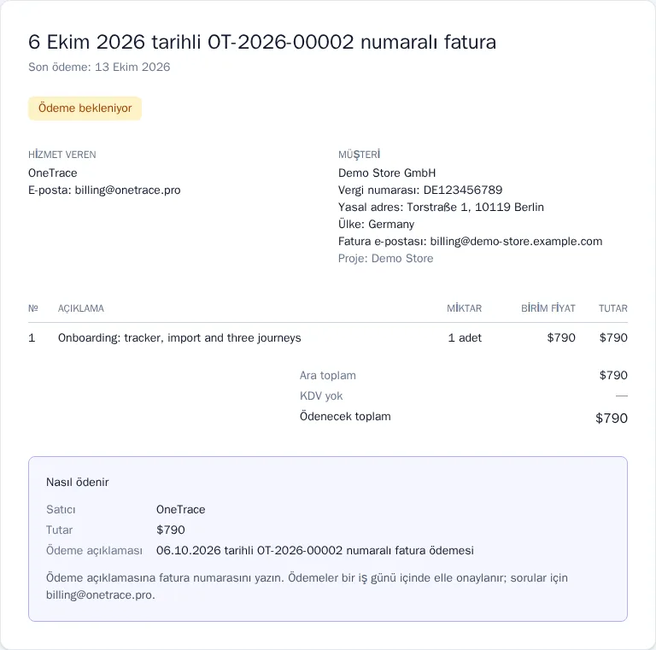Click the Ödenecek toplam total amount

612,418
